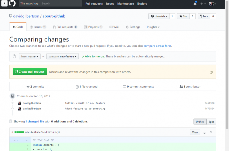Image resolution: width=229 pixels, height=151 pixels.
Task: Open file path new-feature/newFeature.js
Action: point(43,132)
